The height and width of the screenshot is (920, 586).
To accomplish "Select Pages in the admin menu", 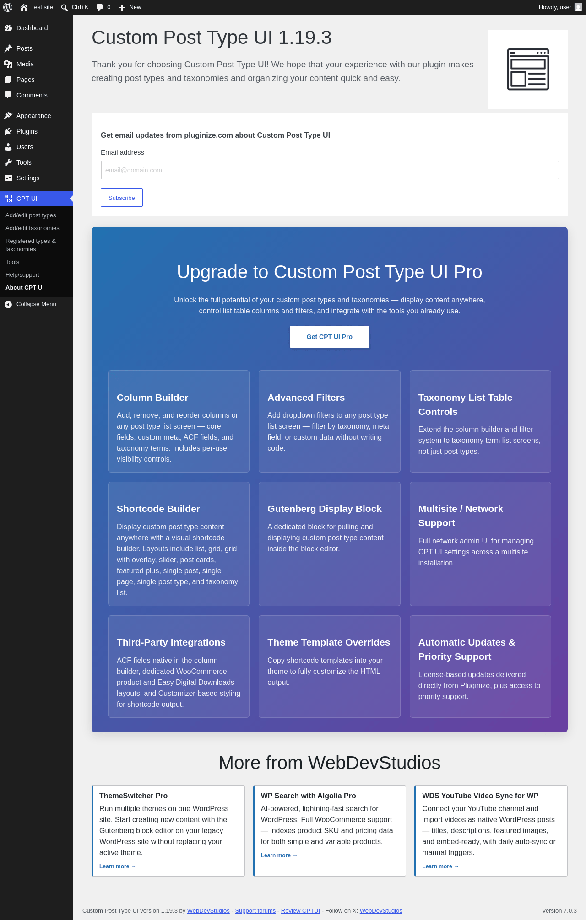I will tap(37, 80).
